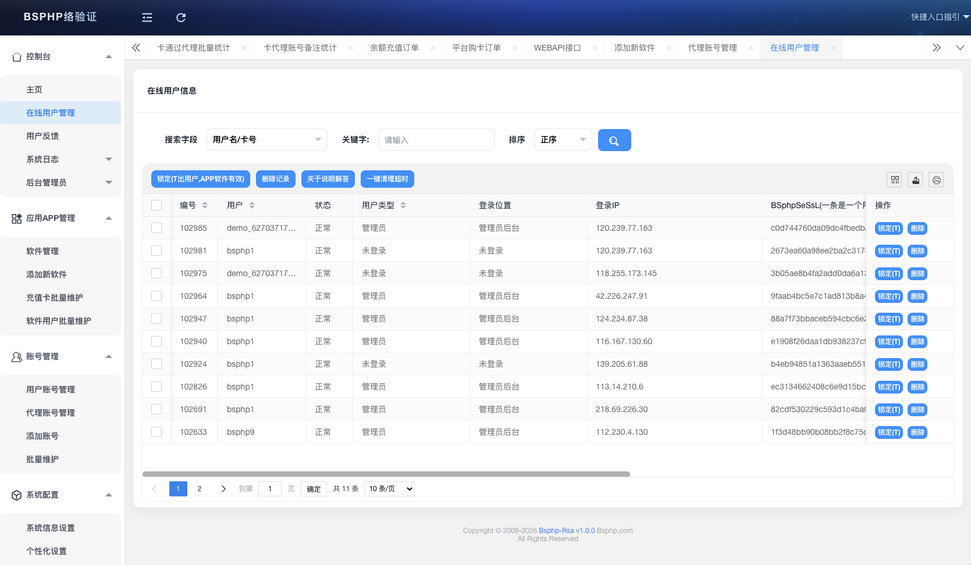Check the row 102940 checkbox
The image size is (971, 565).
tap(157, 341)
